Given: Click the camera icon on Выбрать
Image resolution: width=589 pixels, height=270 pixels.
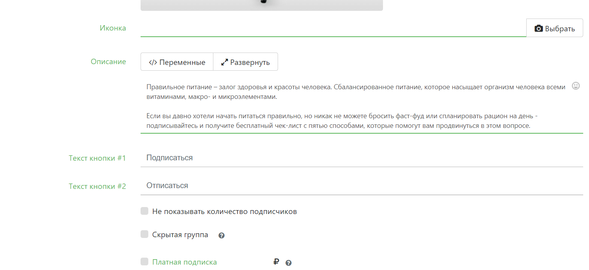Looking at the screenshot, I should click(538, 29).
